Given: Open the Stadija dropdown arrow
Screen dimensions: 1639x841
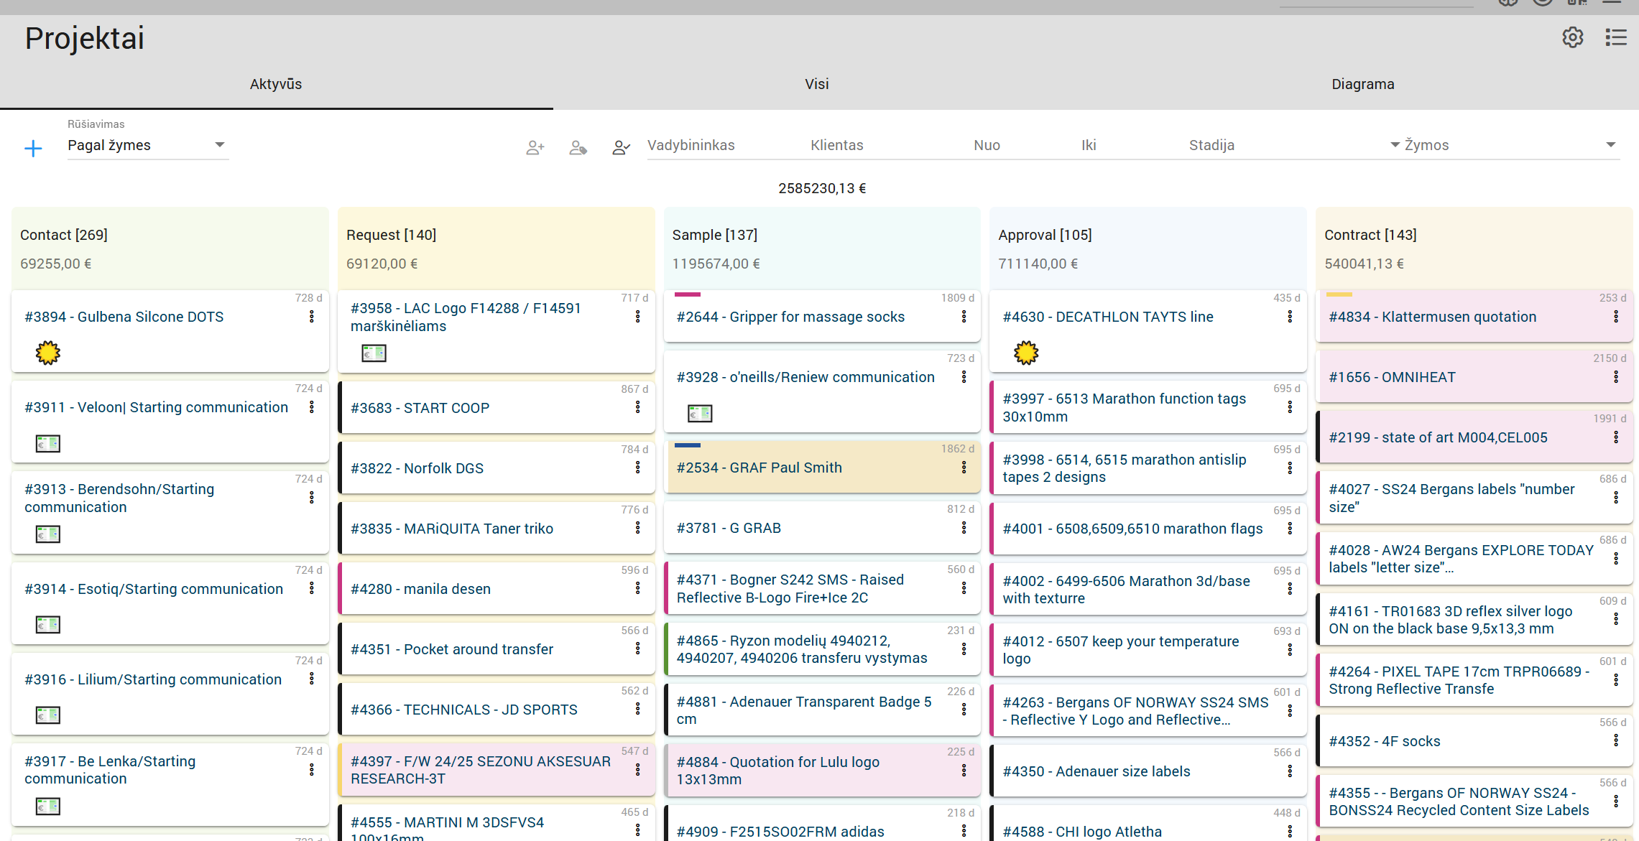Looking at the screenshot, I should [1395, 145].
